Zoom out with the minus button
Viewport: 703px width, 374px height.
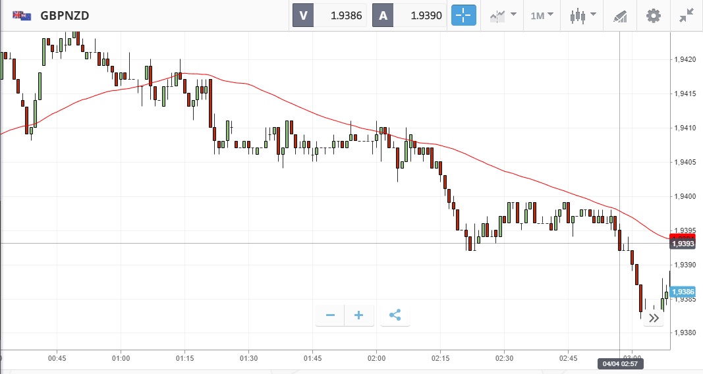tap(330, 315)
